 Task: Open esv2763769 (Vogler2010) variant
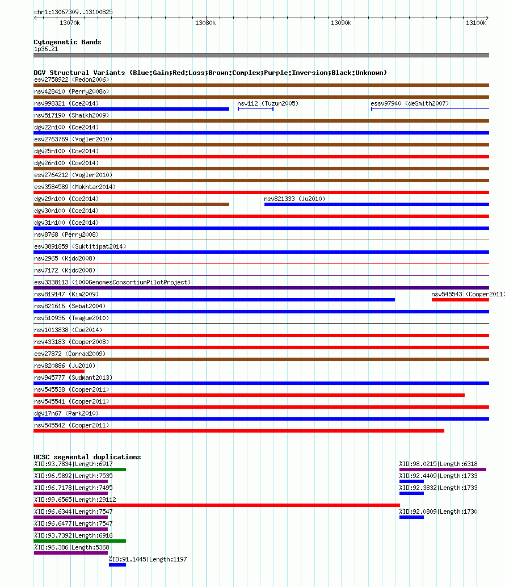73,139
